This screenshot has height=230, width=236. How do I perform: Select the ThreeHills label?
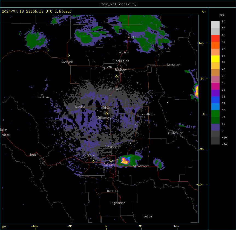click(x=147, y=114)
